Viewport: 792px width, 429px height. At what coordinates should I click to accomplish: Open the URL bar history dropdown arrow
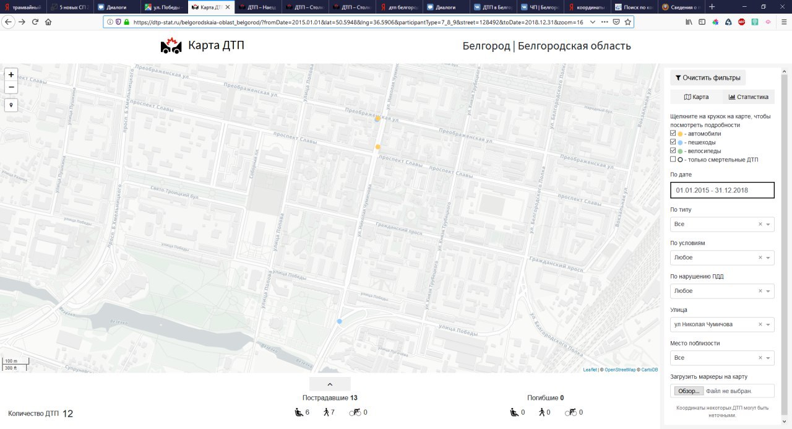pyautogui.click(x=593, y=22)
